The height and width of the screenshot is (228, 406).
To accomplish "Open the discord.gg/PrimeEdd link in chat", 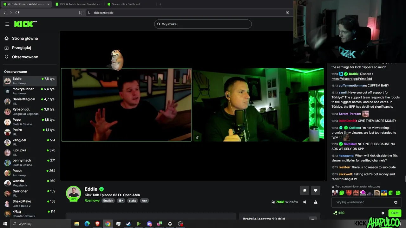I will (351, 79).
